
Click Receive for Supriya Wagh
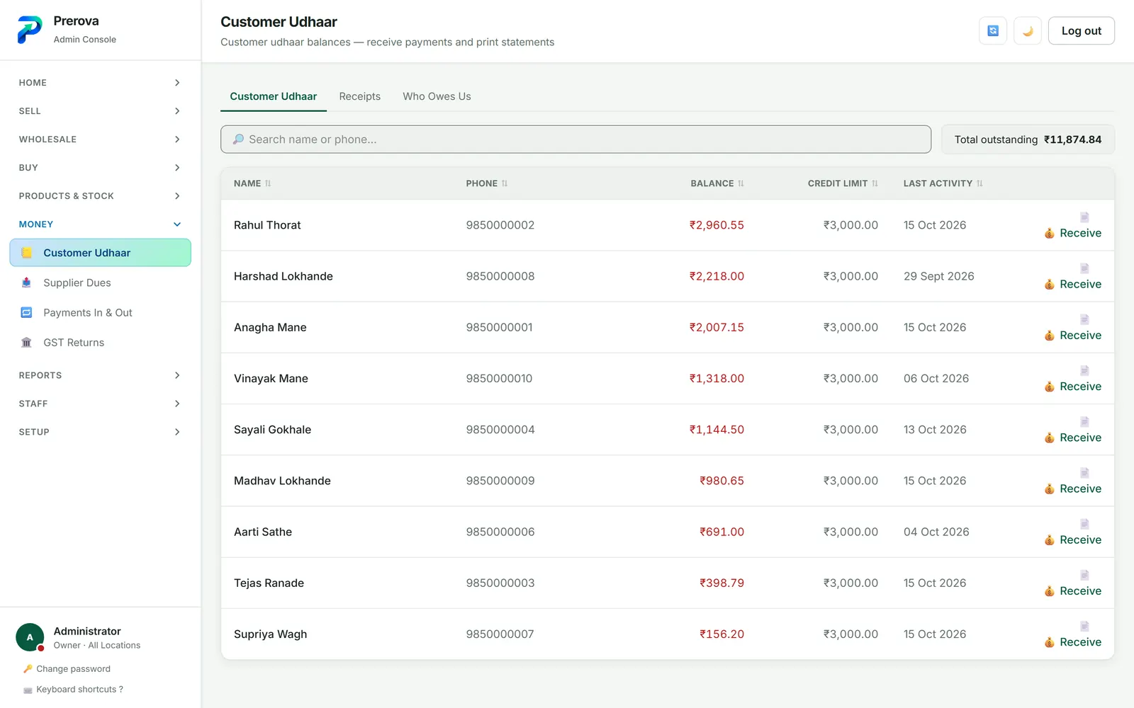pos(1072,642)
